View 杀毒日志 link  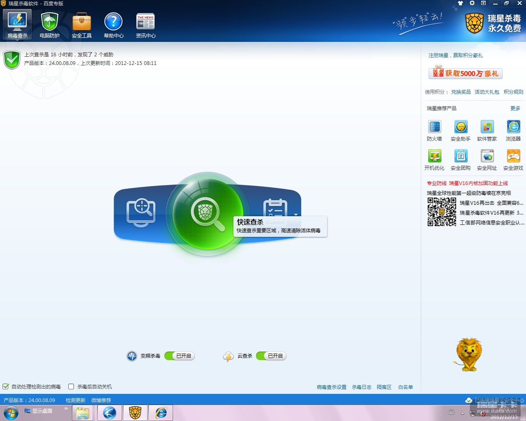[x=362, y=387]
